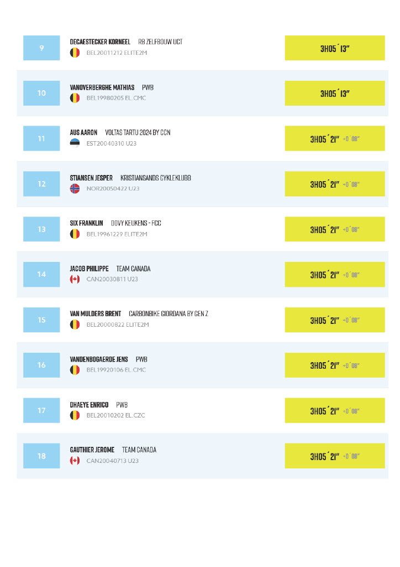This screenshot has height=567, width=400.
Task: Open rider Vanoverberghe Mathias name link
Action: coord(102,87)
